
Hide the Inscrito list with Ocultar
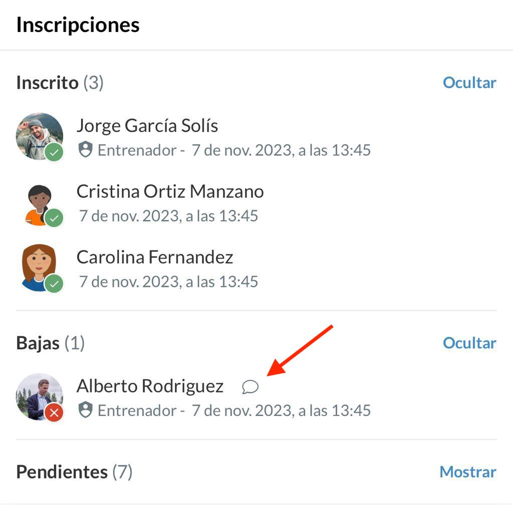(x=469, y=83)
